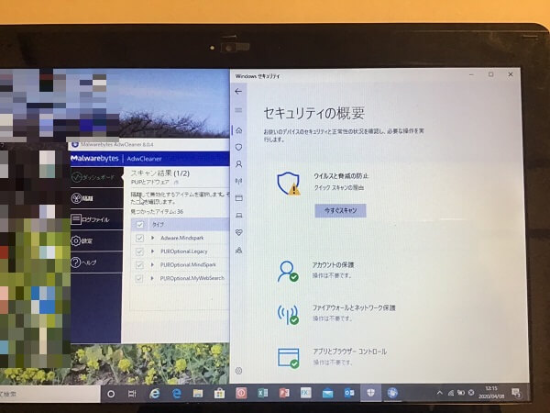Open Device performance & health heart sidebar icon

(x=239, y=232)
